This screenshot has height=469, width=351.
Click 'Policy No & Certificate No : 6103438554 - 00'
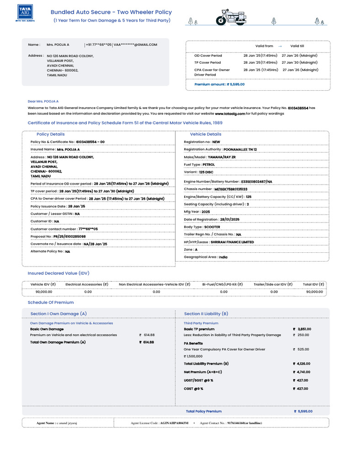coord(68,142)
